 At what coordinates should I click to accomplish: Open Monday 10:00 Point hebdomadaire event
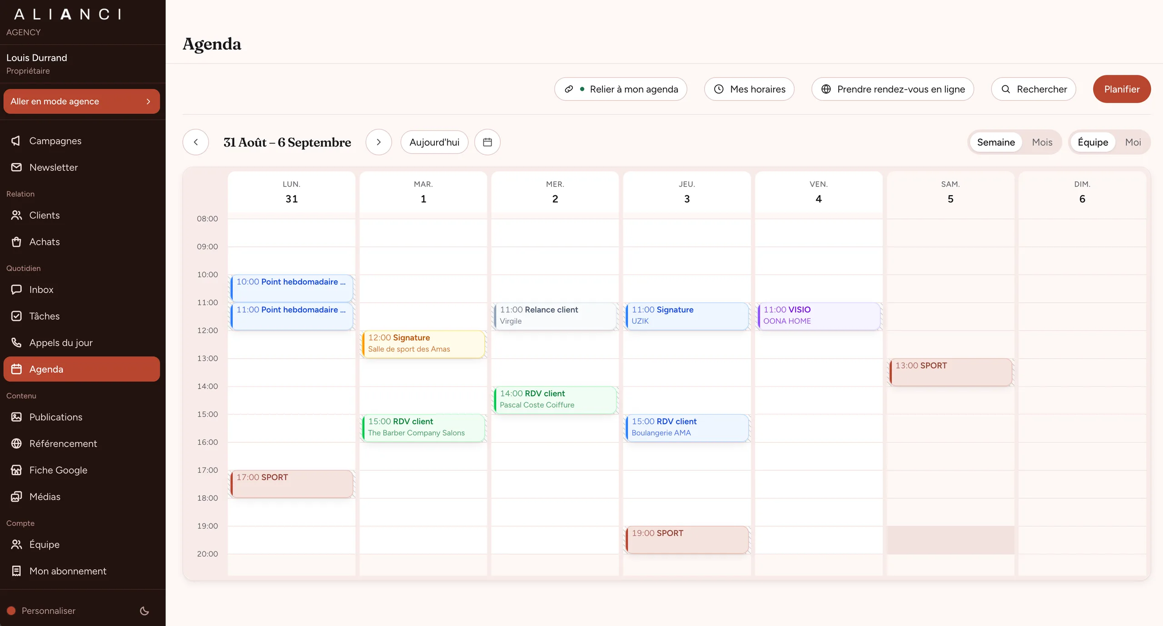[292, 288]
